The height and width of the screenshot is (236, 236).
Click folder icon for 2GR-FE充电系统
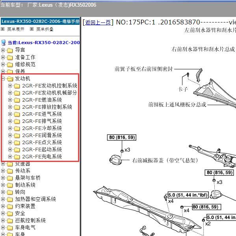coord(17,157)
